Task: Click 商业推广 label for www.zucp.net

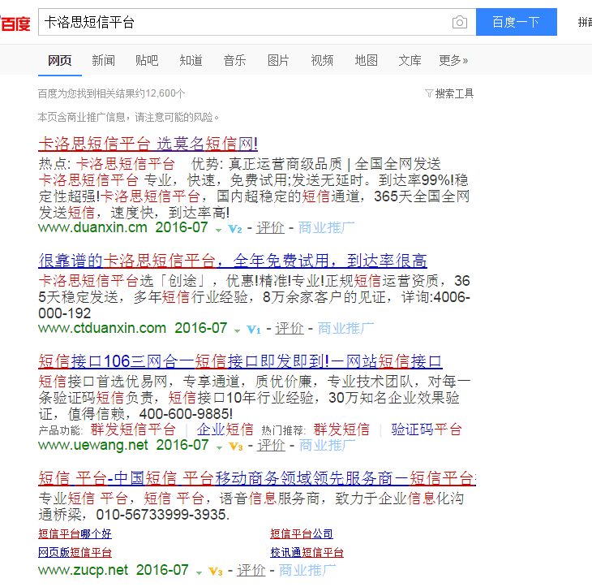Action: click(x=307, y=571)
